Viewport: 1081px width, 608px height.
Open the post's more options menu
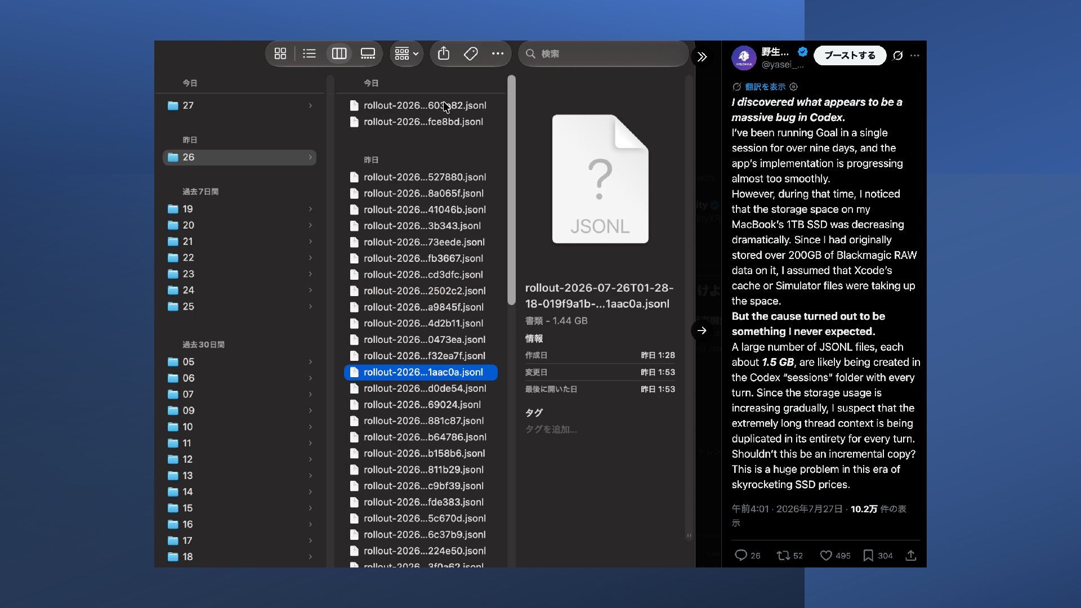click(x=915, y=55)
